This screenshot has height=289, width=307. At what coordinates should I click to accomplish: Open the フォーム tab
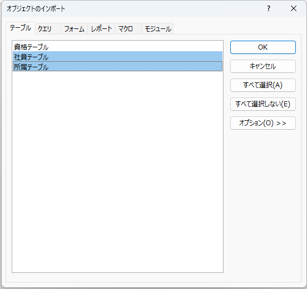pyautogui.click(x=74, y=29)
